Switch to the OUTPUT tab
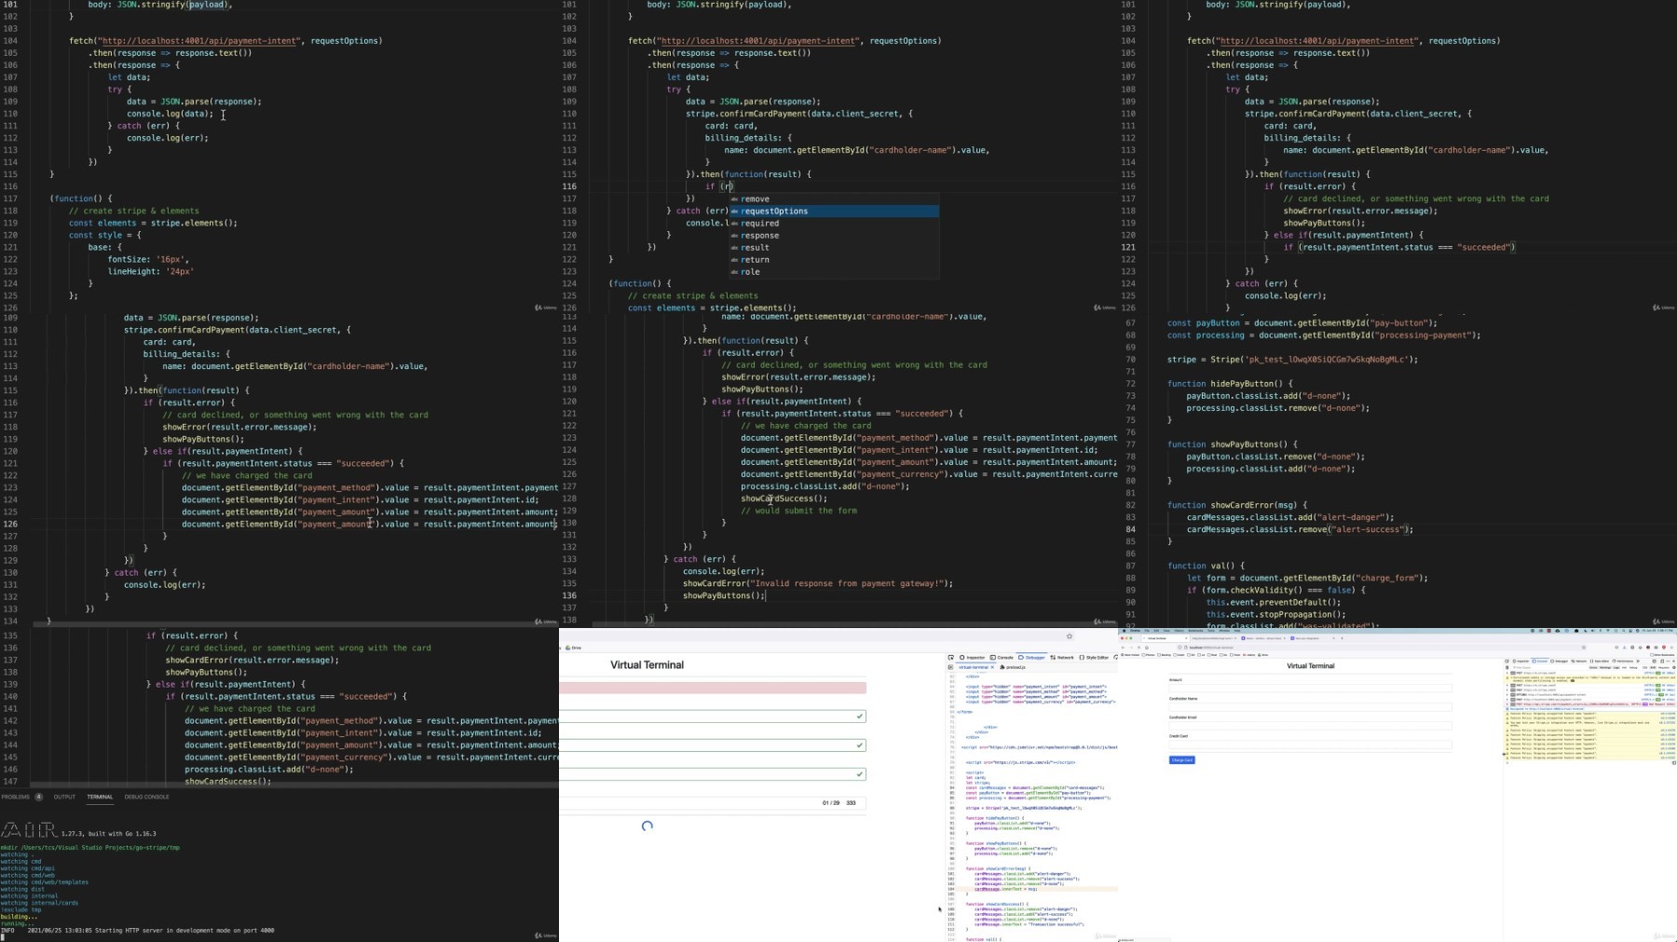The image size is (1677, 942). [64, 797]
